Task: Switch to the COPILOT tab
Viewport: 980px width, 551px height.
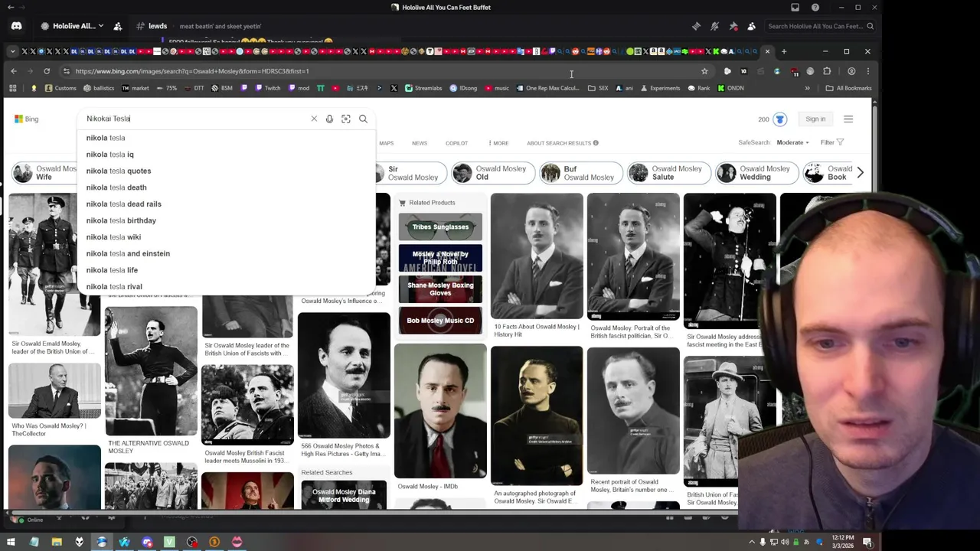Action: pos(456,143)
